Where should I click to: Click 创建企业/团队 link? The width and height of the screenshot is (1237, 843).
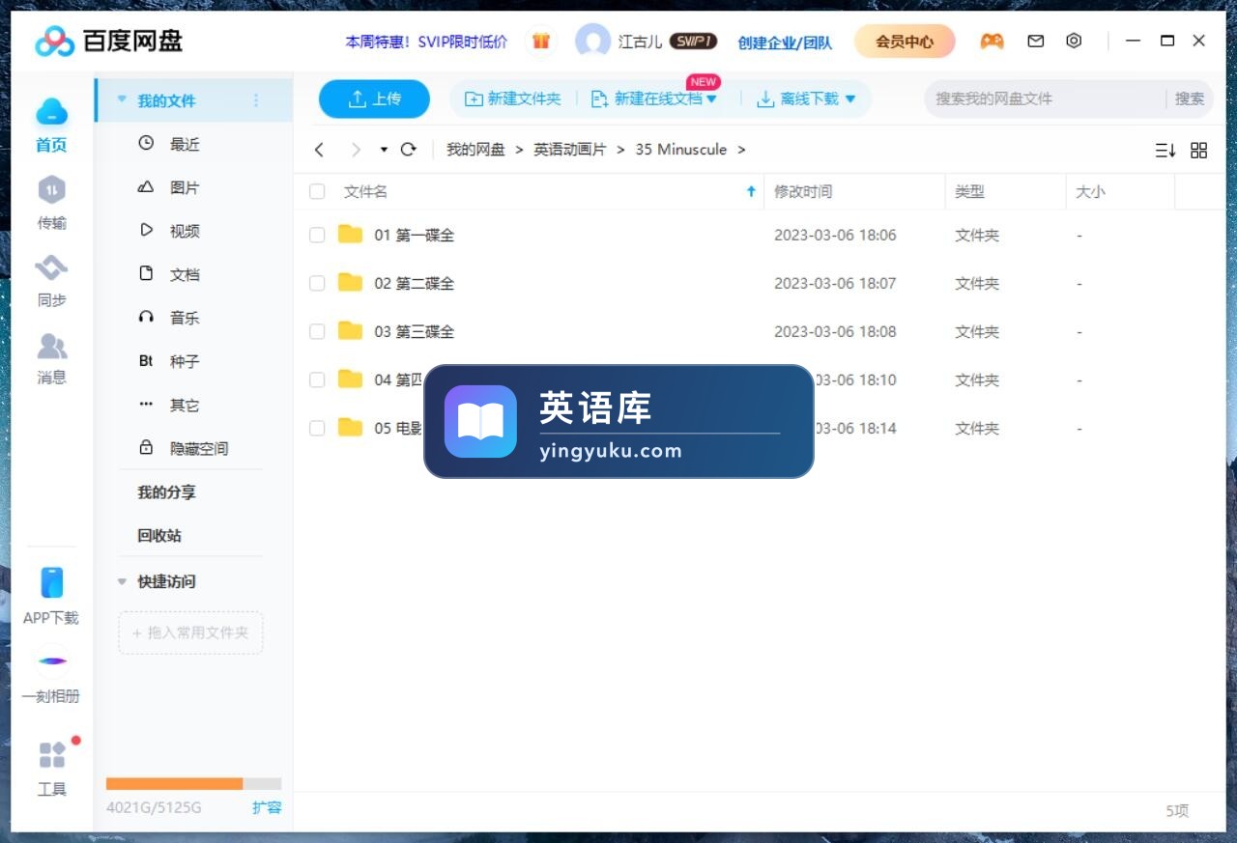785,42
